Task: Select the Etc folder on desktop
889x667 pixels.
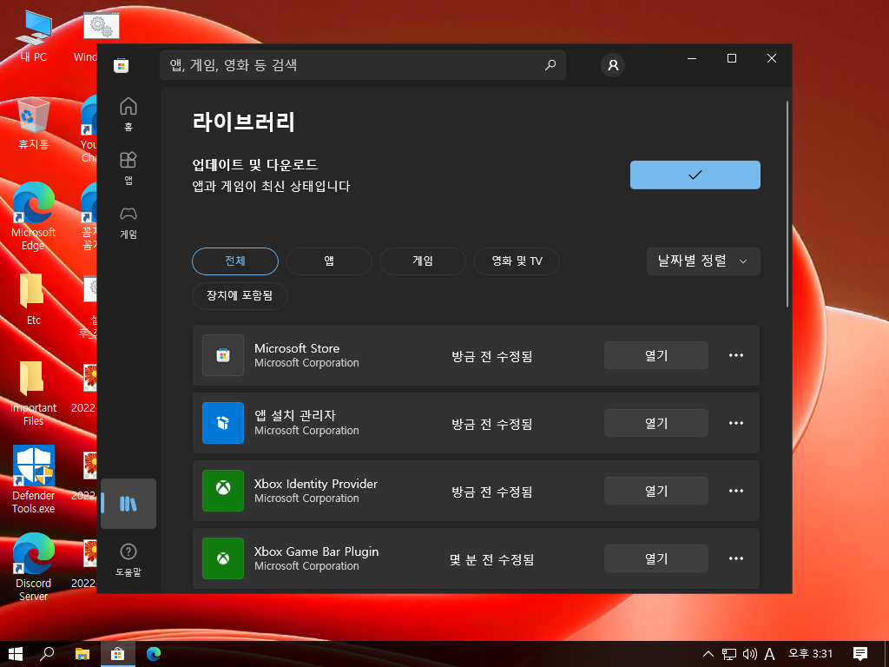Action: (34, 300)
